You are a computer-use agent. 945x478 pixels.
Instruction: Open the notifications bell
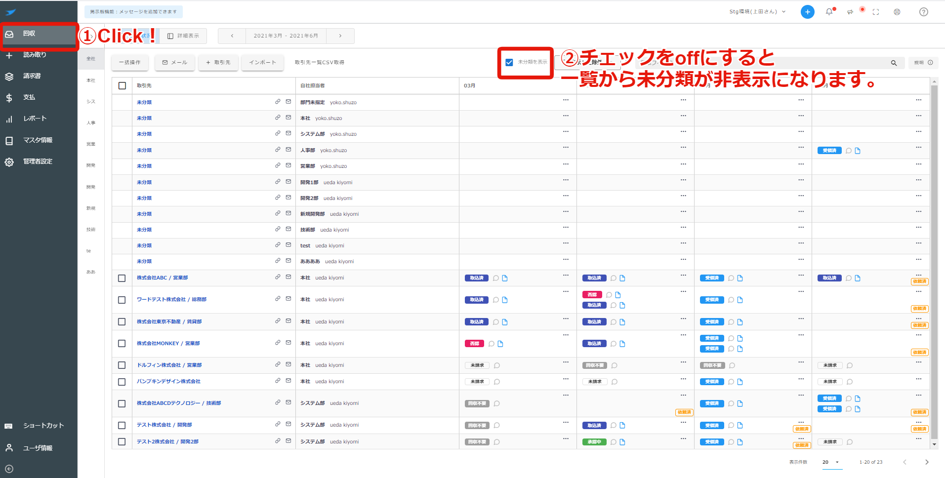[x=829, y=12]
